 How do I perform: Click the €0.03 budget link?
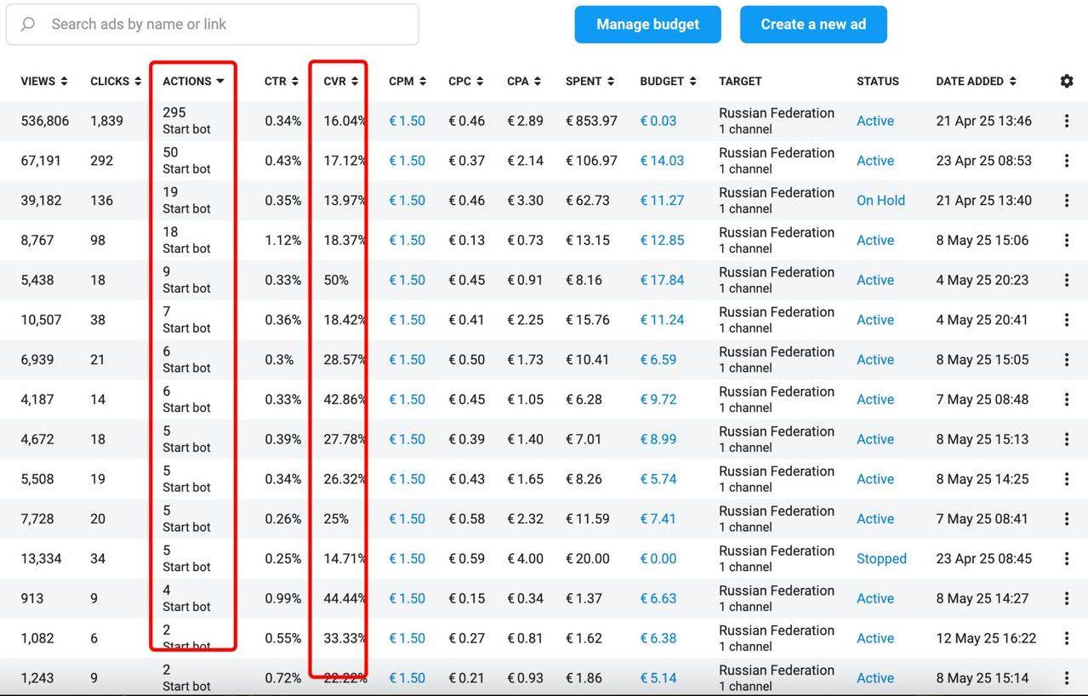click(658, 121)
